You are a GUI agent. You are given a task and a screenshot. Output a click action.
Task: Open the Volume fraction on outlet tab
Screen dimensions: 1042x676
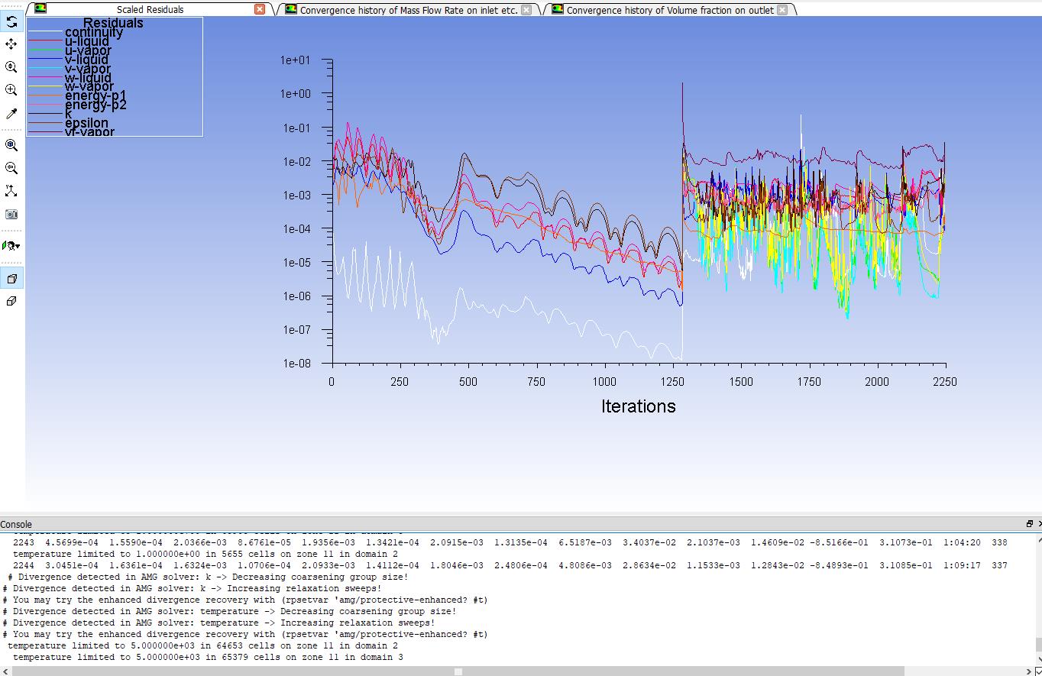point(669,10)
